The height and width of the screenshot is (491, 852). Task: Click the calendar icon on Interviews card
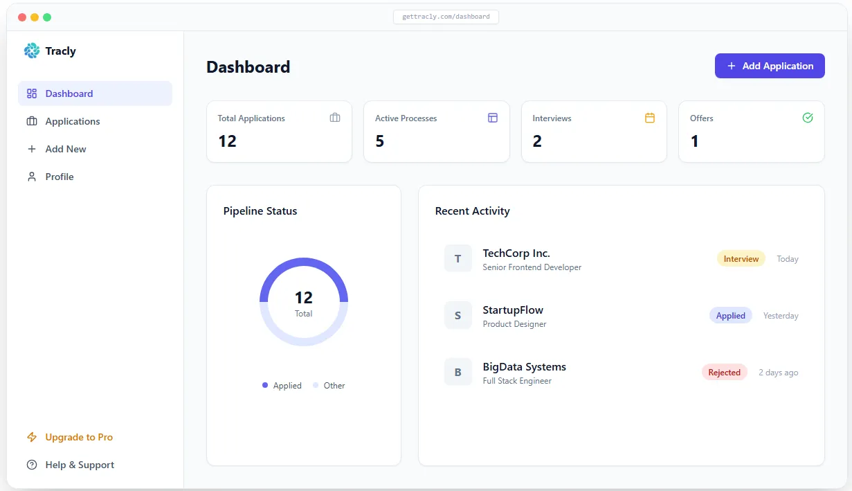(x=650, y=118)
